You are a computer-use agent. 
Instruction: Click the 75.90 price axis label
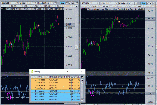150,11
